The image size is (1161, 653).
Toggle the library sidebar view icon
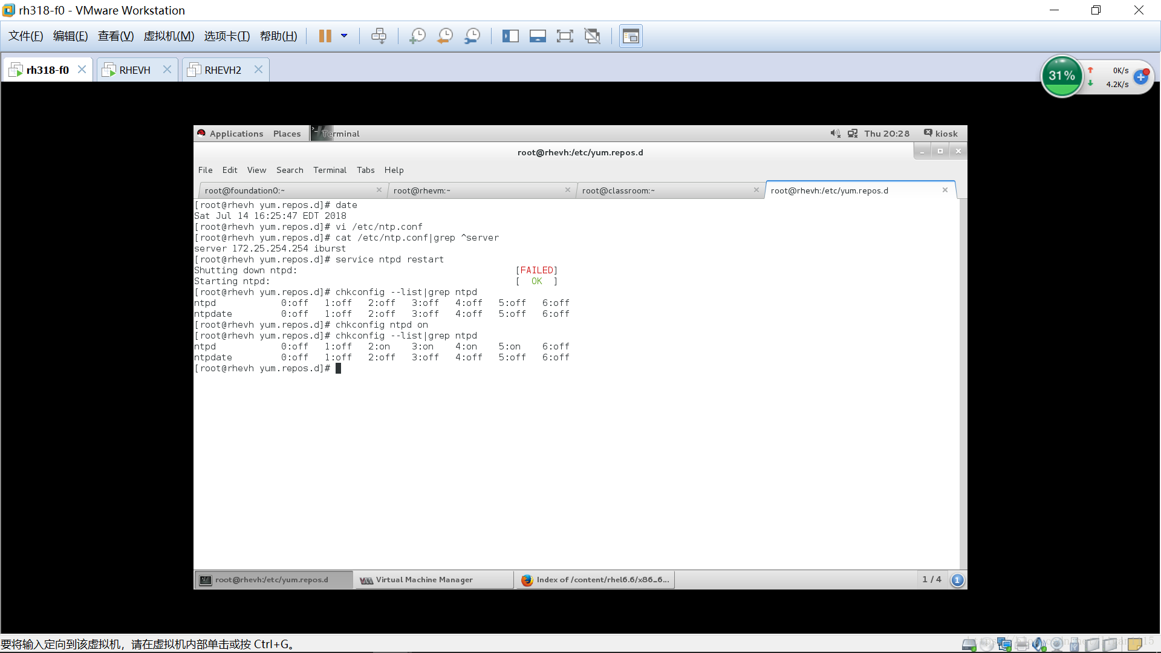tap(510, 36)
